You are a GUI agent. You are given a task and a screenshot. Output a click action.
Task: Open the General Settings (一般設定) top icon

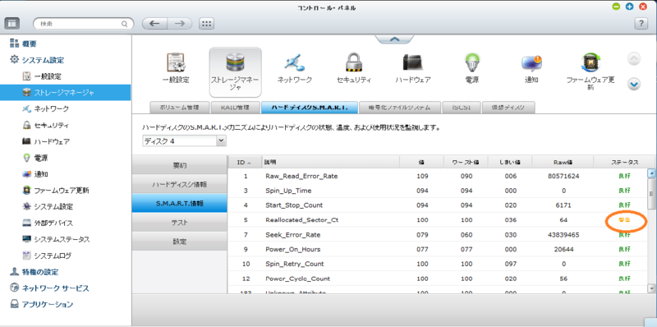coord(176,68)
